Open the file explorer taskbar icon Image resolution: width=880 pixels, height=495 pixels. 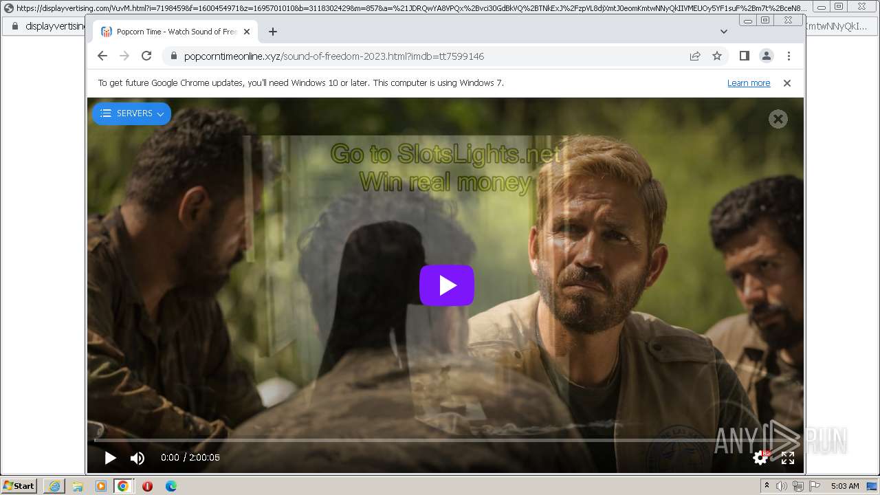[78, 486]
